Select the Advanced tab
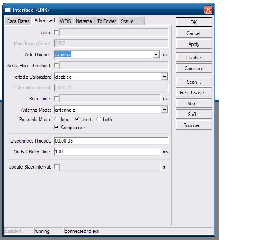This screenshot has width=267, height=240. (x=45, y=20)
